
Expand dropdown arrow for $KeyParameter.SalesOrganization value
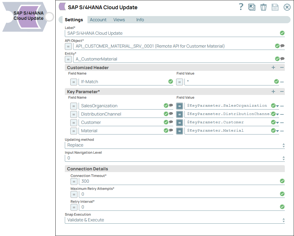click(277, 106)
